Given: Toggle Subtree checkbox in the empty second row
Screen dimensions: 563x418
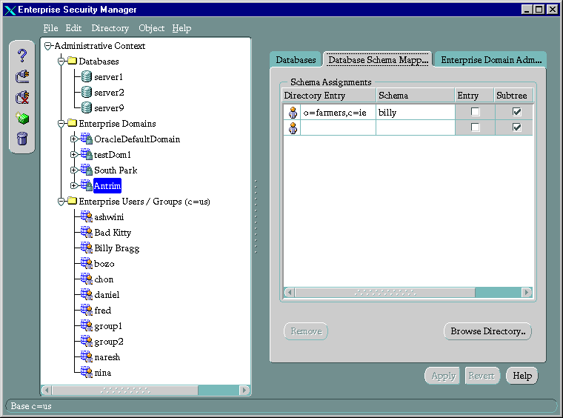Looking at the screenshot, I should click(517, 127).
